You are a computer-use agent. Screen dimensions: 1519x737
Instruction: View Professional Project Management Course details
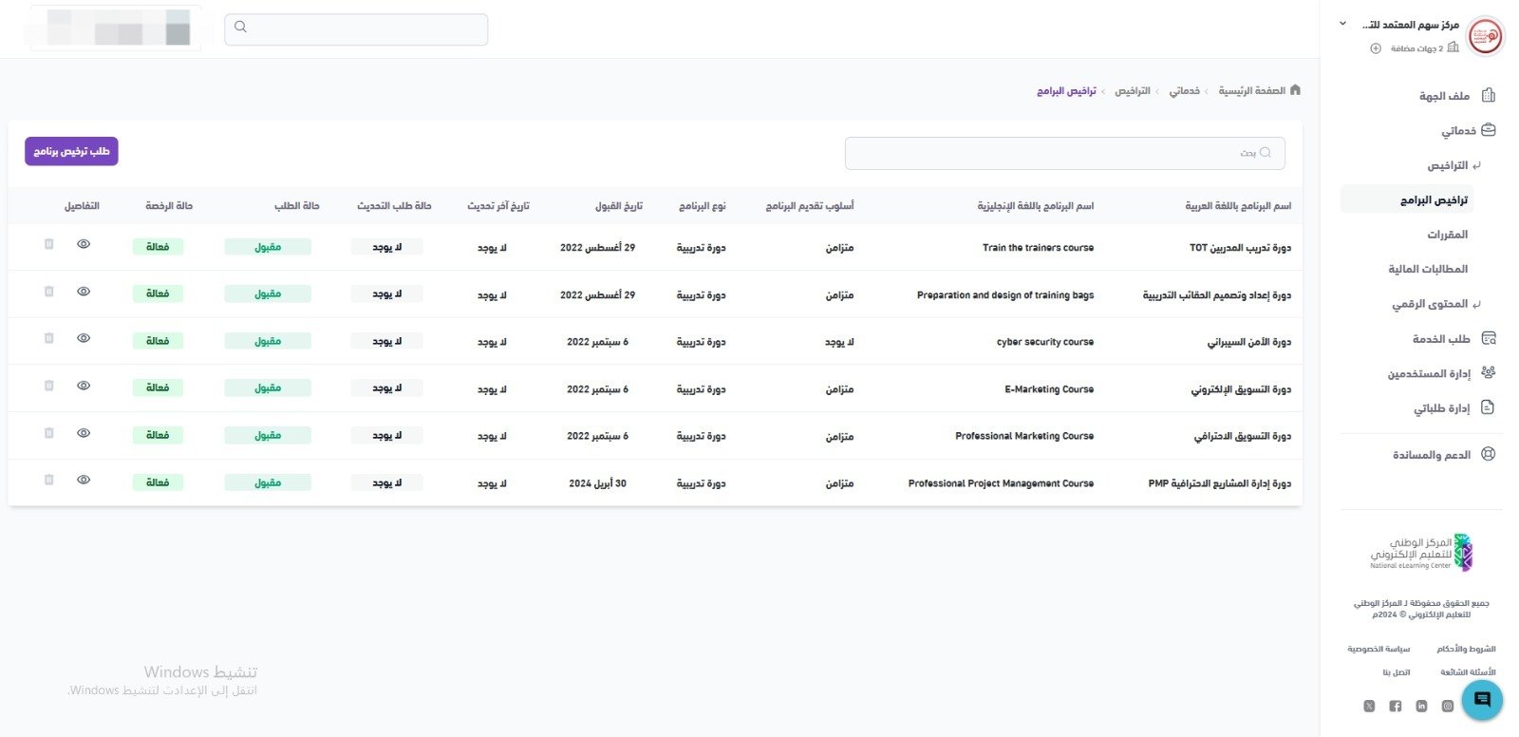click(84, 481)
